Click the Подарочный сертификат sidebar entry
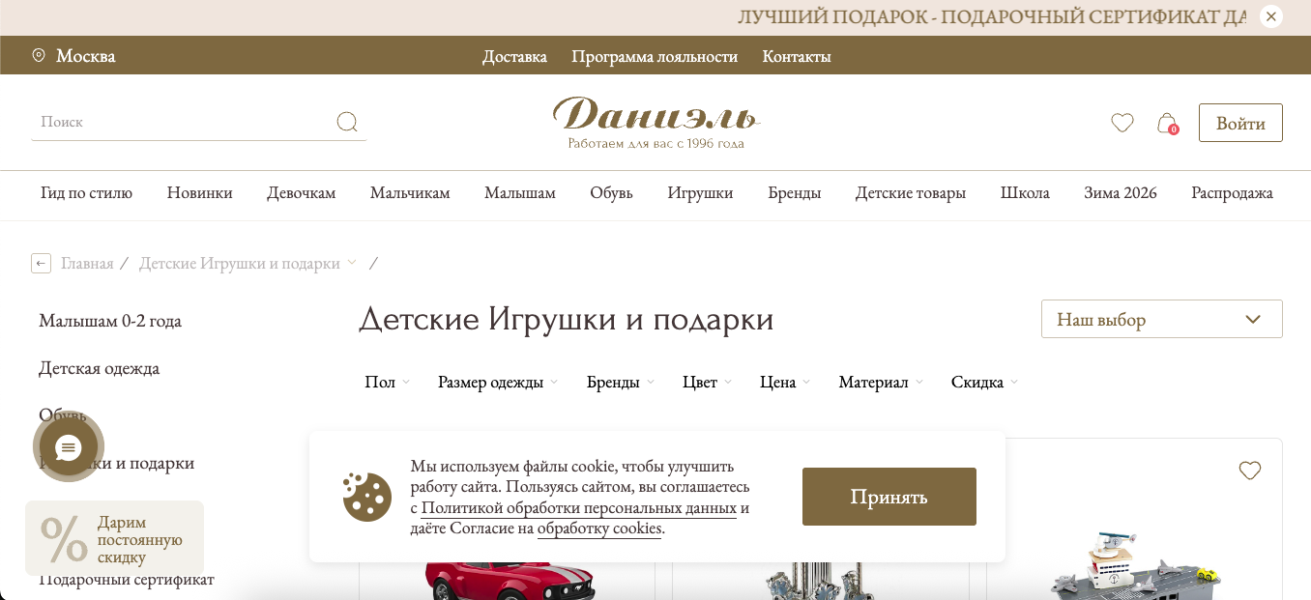 126,579
